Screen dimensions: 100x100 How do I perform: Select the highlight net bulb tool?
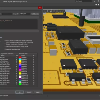tap(47, 11)
